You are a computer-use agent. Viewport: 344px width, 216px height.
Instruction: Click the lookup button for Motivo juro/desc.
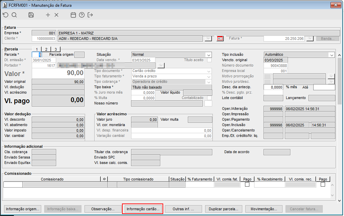click(x=331, y=82)
